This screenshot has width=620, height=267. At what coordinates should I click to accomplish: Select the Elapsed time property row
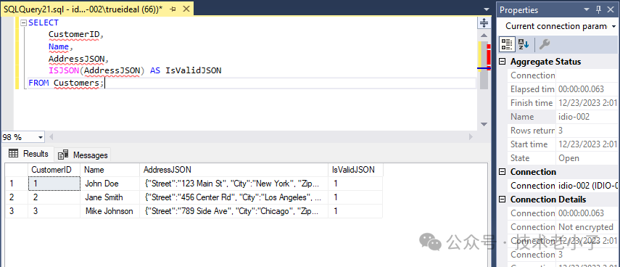[x=563, y=89]
